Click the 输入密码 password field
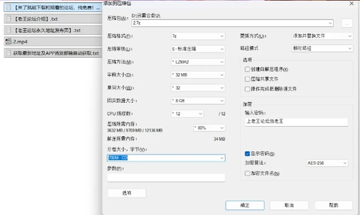 (296, 122)
